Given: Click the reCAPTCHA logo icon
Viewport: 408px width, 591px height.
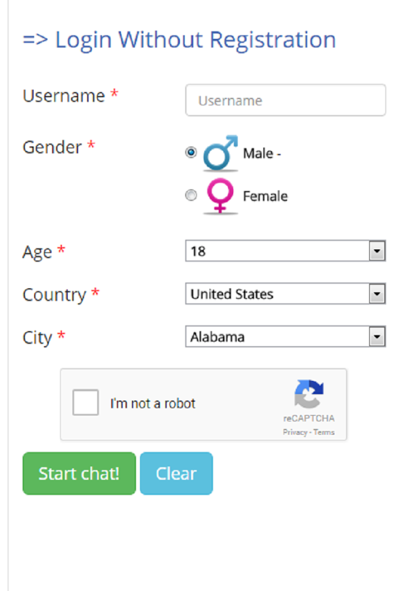Looking at the screenshot, I should click(309, 394).
